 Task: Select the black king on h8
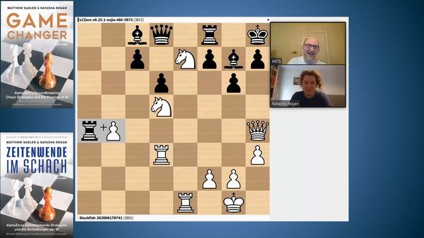(258, 34)
